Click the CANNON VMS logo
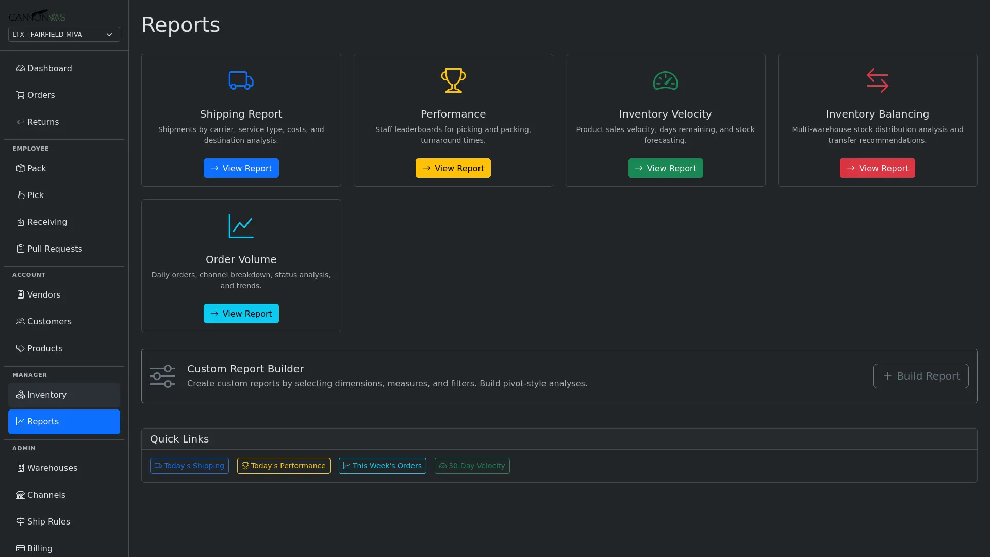Viewport: 990px width, 557px height. pyautogui.click(x=38, y=15)
